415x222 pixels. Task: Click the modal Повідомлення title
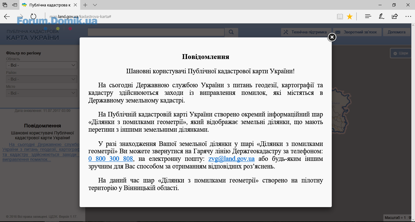(x=206, y=57)
